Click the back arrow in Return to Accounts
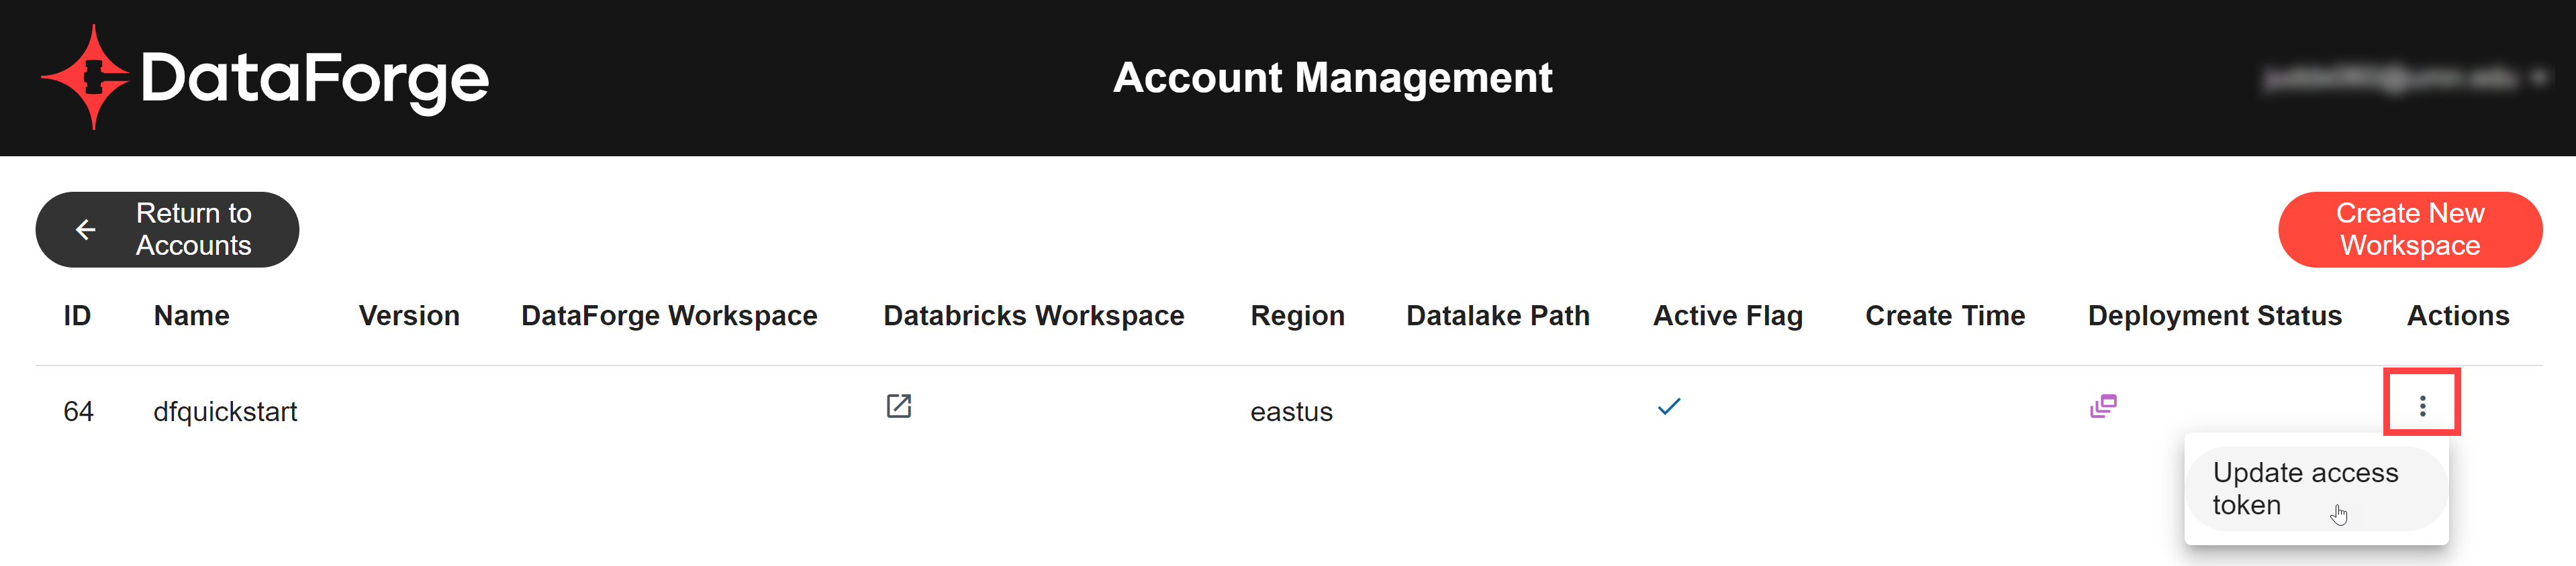Viewport: 2576px width, 566px height. (86, 229)
